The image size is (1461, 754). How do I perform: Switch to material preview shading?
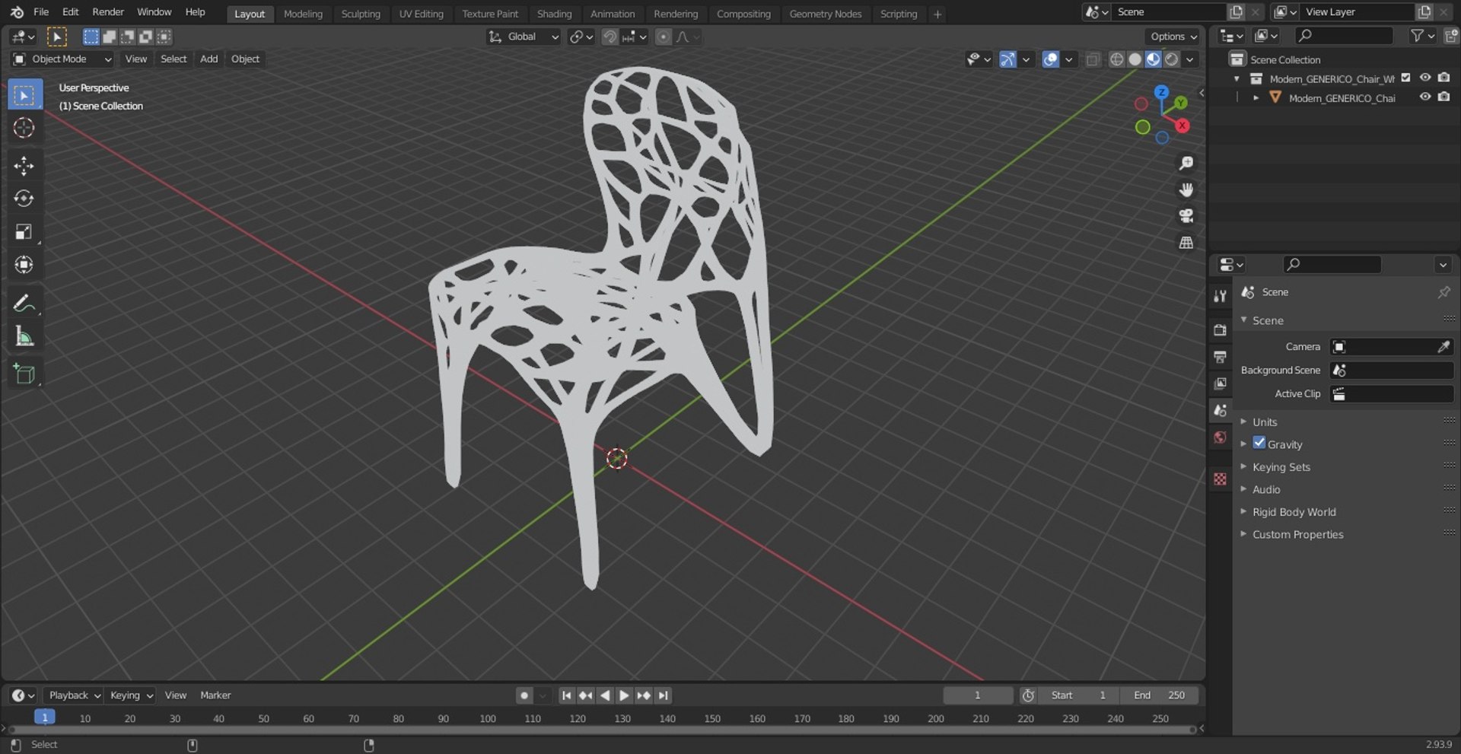coord(1154,59)
